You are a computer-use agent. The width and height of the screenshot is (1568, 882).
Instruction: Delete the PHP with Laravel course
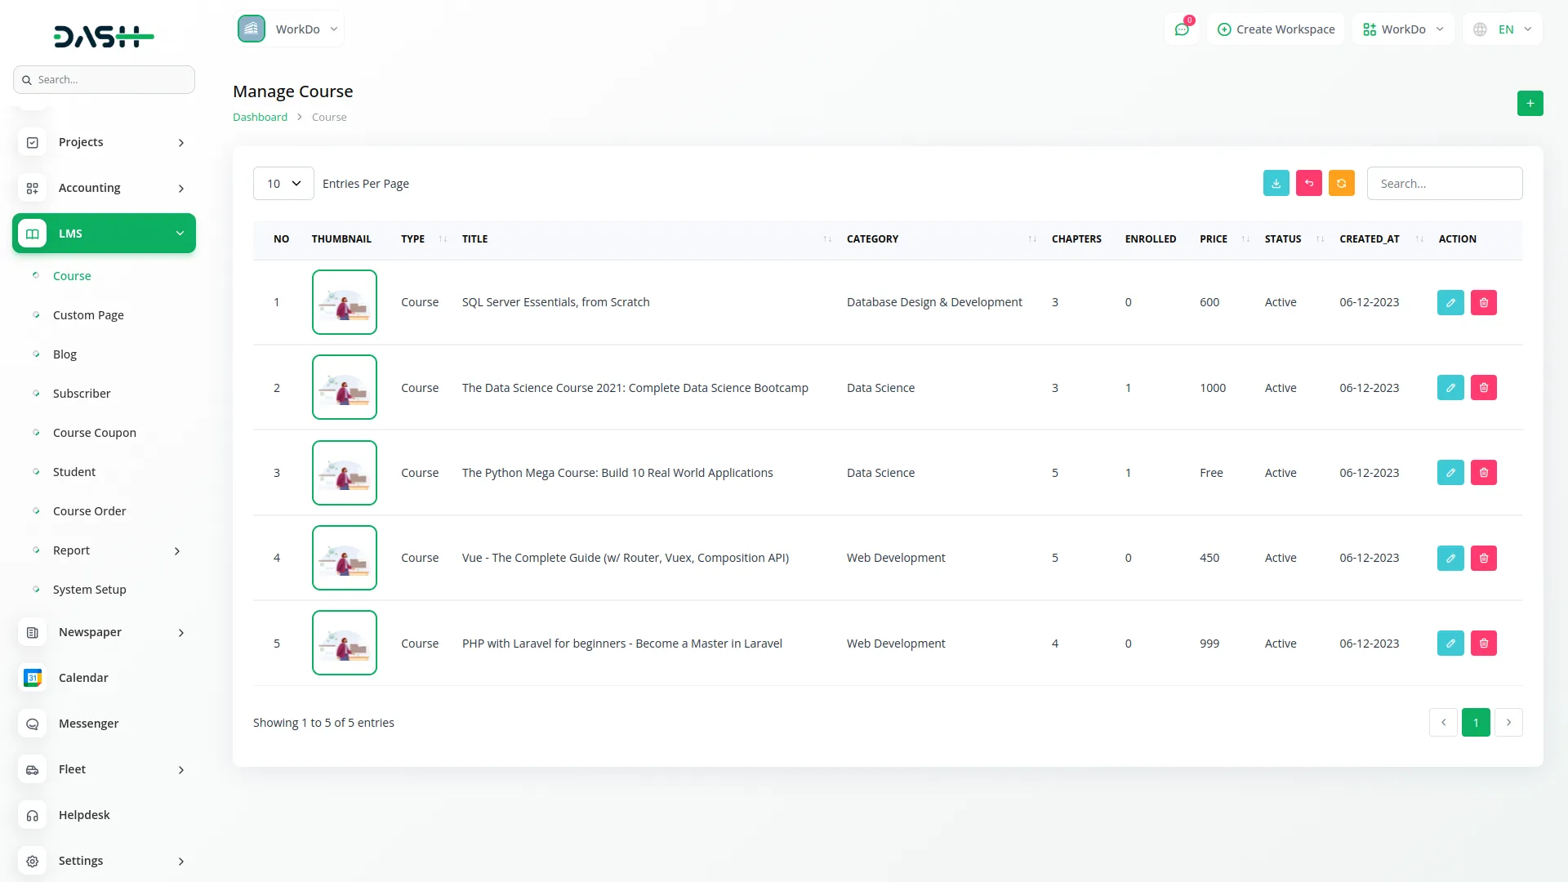[1483, 644]
